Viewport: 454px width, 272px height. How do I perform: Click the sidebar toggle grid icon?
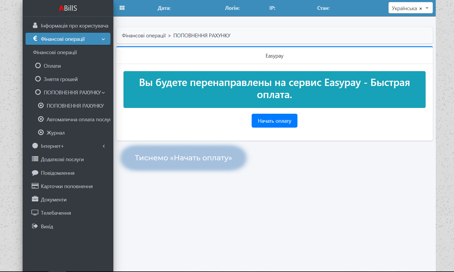point(122,8)
